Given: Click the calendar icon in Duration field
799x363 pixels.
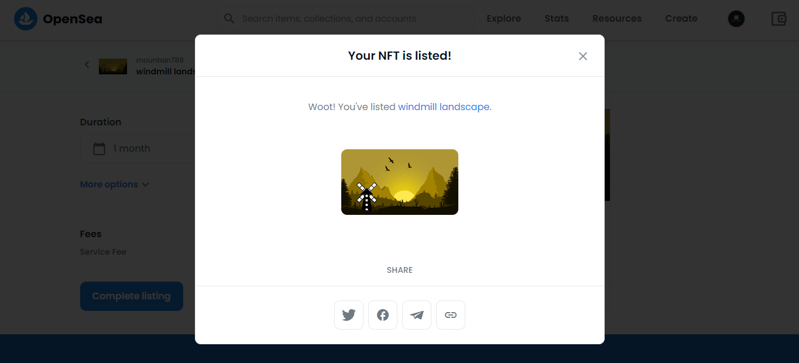Looking at the screenshot, I should pos(100,149).
